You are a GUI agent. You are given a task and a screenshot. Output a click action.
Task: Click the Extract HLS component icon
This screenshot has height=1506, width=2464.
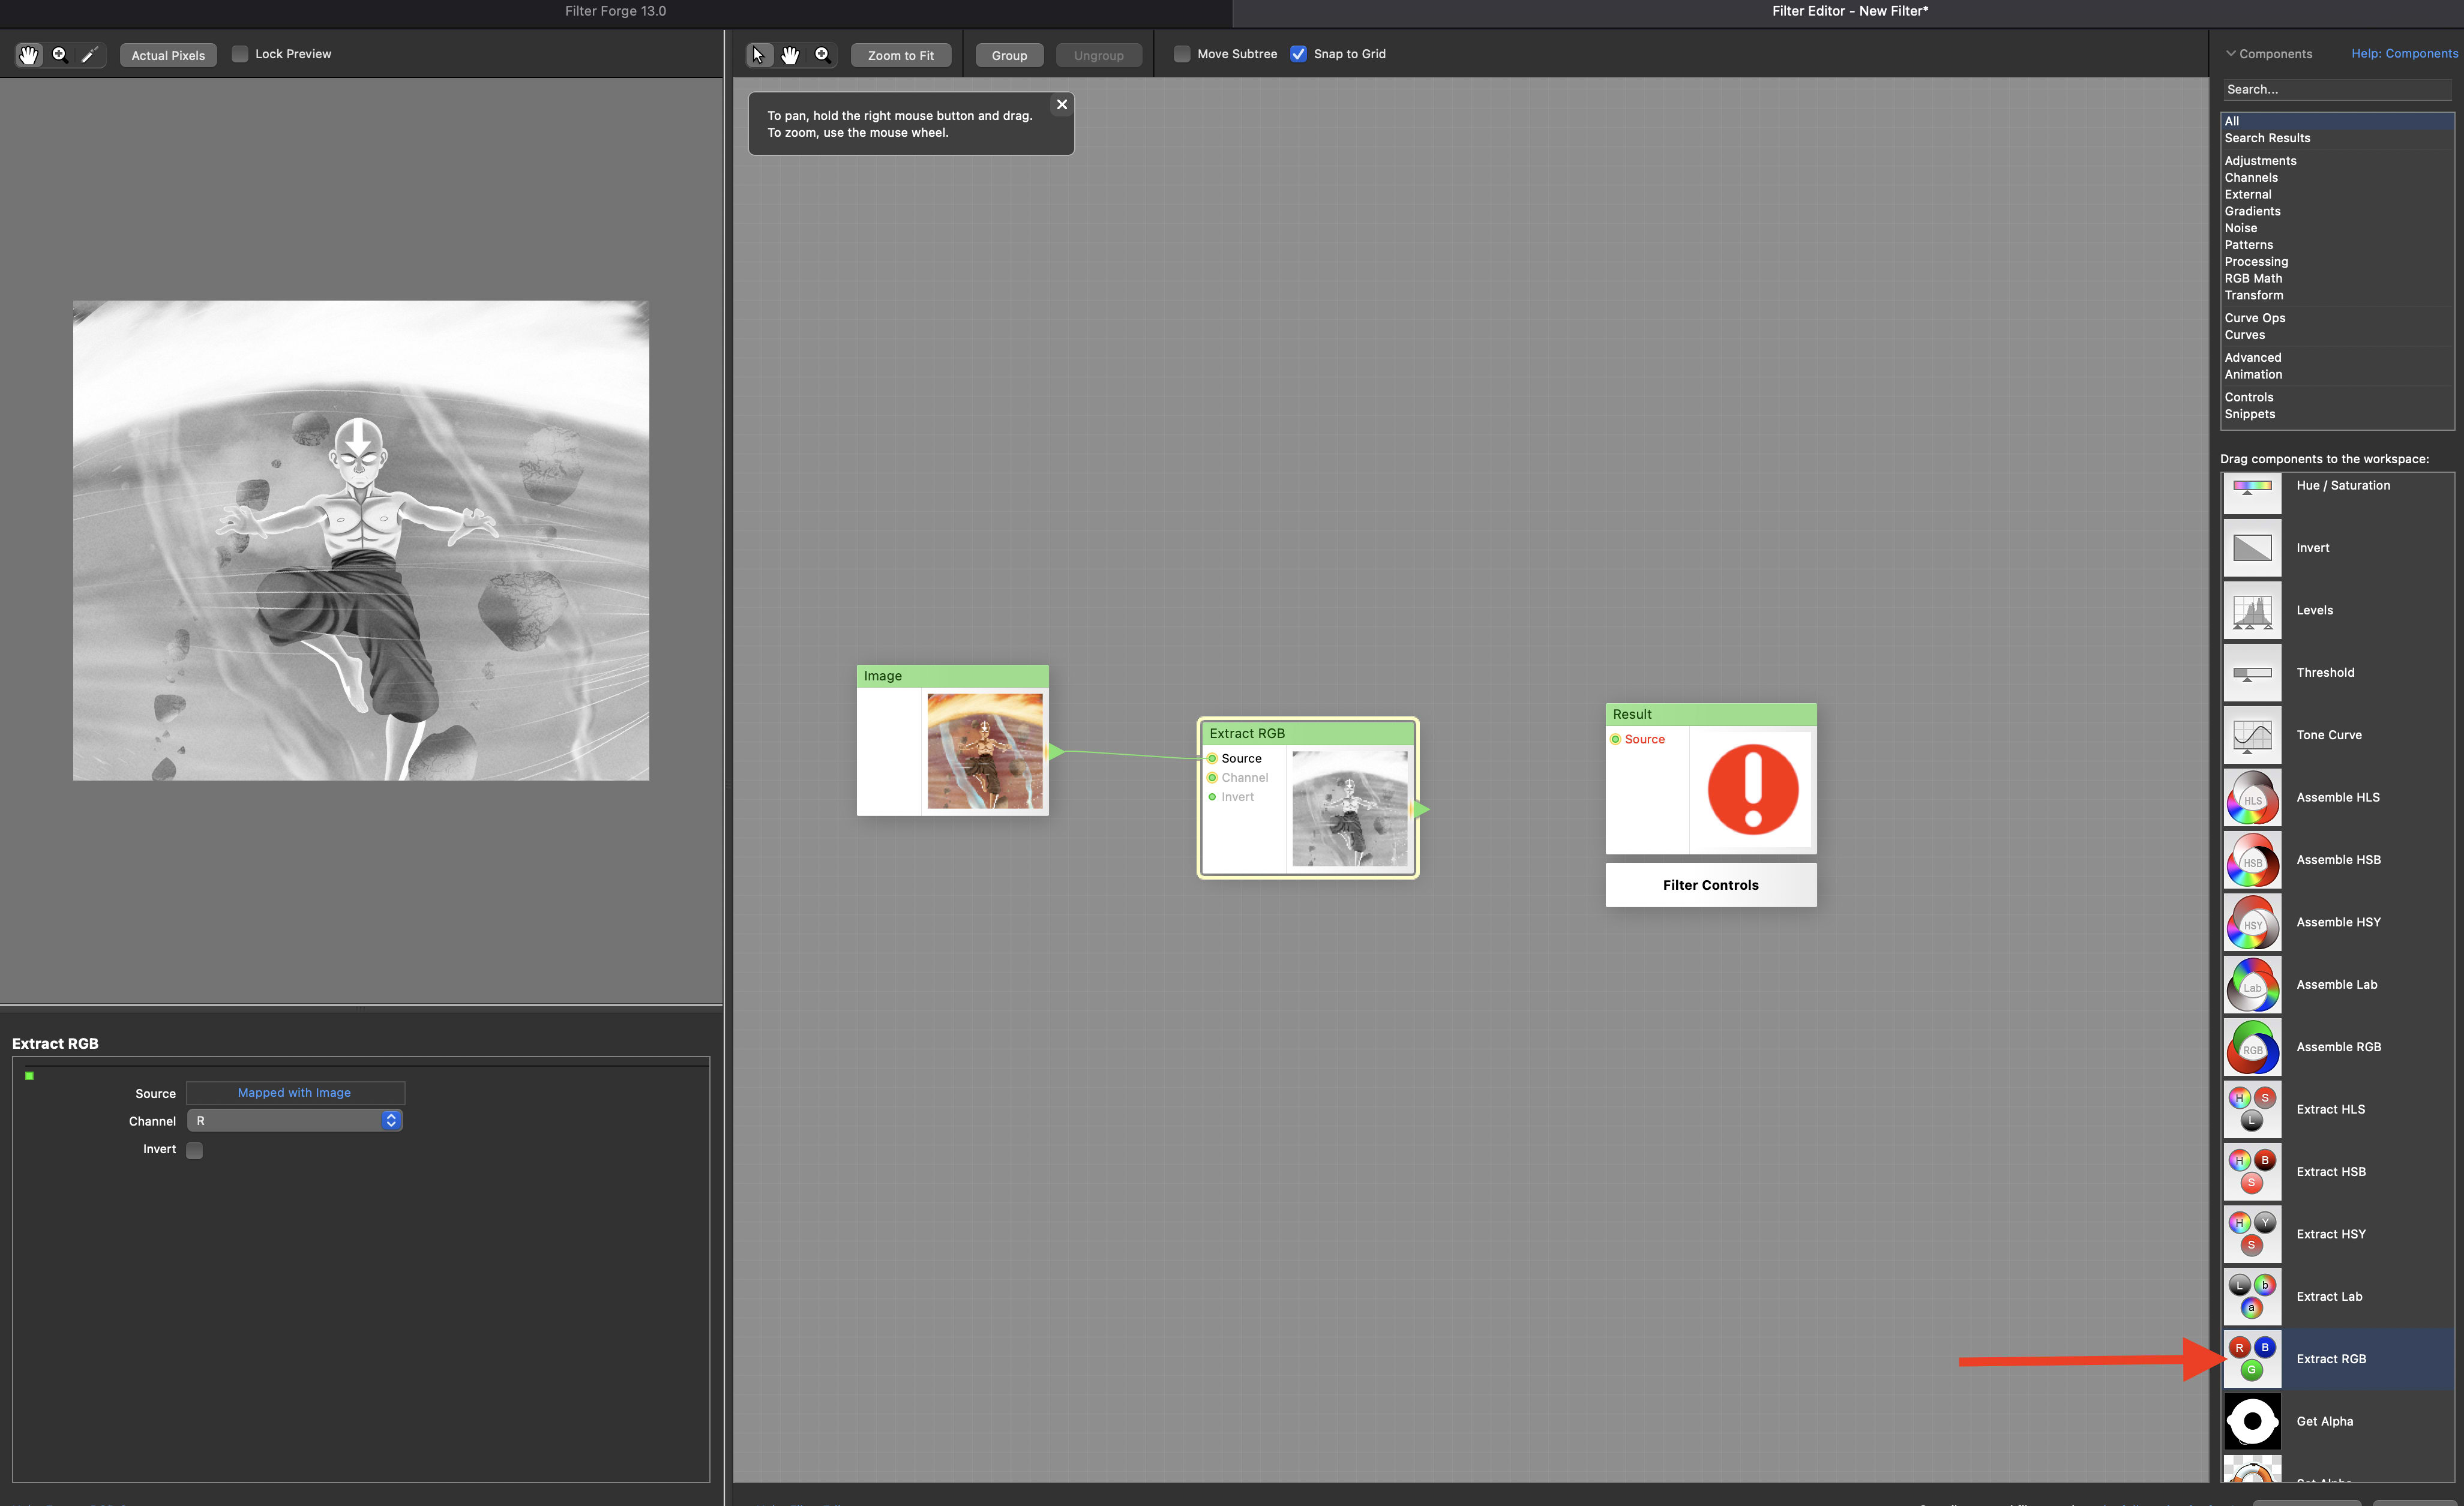tap(2252, 1110)
